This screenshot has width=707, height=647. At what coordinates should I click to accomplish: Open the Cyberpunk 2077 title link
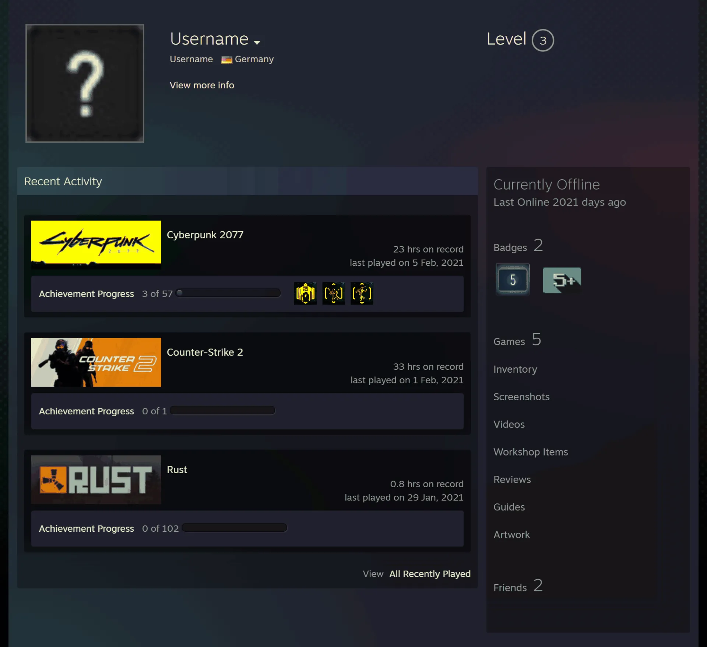pyautogui.click(x=205, y=235)
